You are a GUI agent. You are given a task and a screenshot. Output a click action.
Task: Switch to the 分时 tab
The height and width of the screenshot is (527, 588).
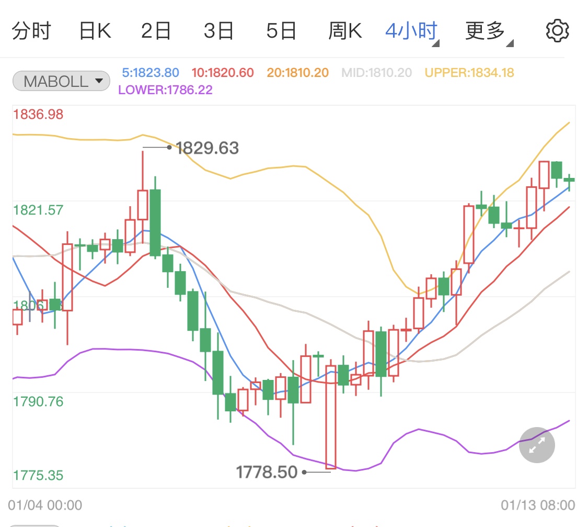click(31, 31)
